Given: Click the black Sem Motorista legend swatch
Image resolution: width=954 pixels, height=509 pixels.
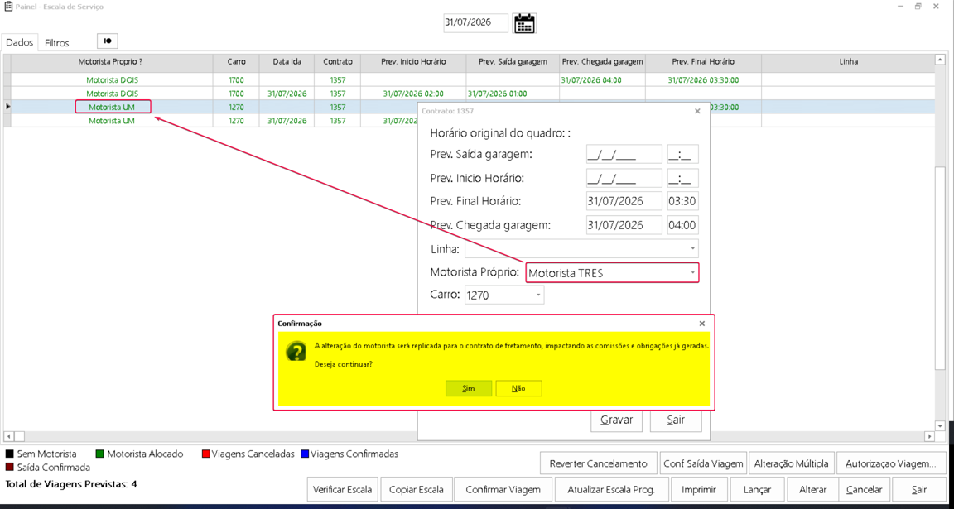Looking at the screenshot, I should pyautogui.click(x=10, y=454).
